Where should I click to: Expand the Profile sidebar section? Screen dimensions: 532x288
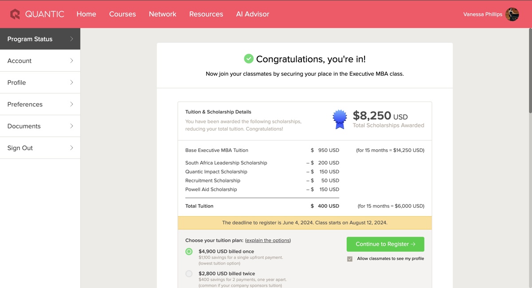pos(40,82)
